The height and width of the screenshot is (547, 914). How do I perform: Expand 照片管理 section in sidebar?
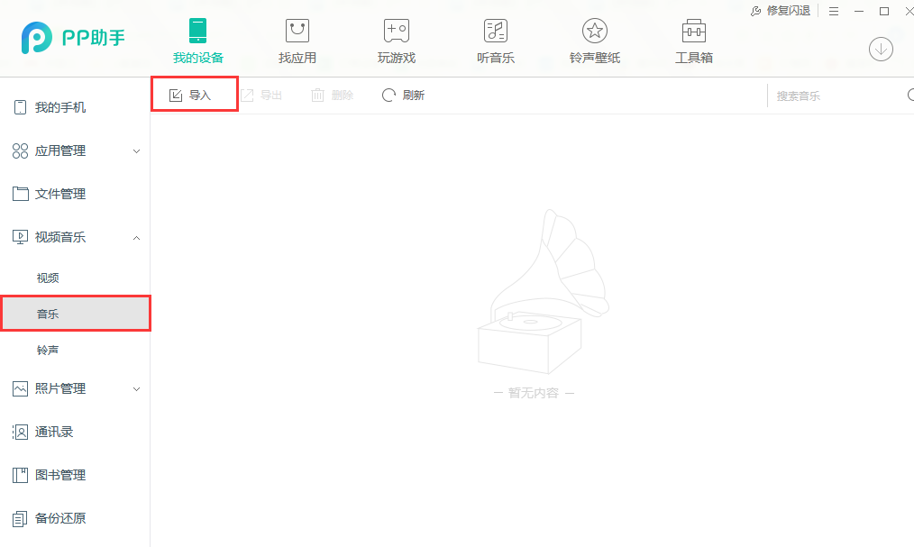[x=137, y=389]
